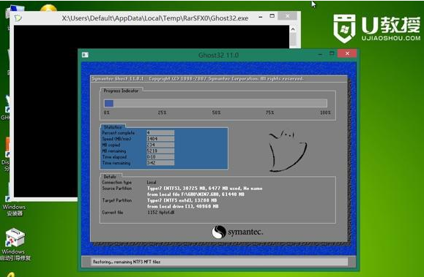Open the Windows 启动引导修复 desktop icon
The width and height of the screenshot is (424, 277).
15,245
